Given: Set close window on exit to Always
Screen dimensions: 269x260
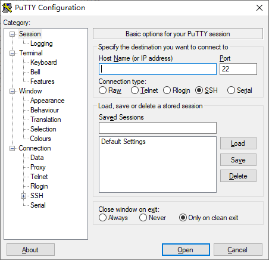Looking at the screenshot, I should click(x=102, y=218).
